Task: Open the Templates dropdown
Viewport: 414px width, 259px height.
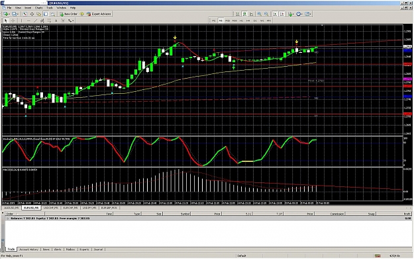Action: pyautogui.click(x=308, y=14)
